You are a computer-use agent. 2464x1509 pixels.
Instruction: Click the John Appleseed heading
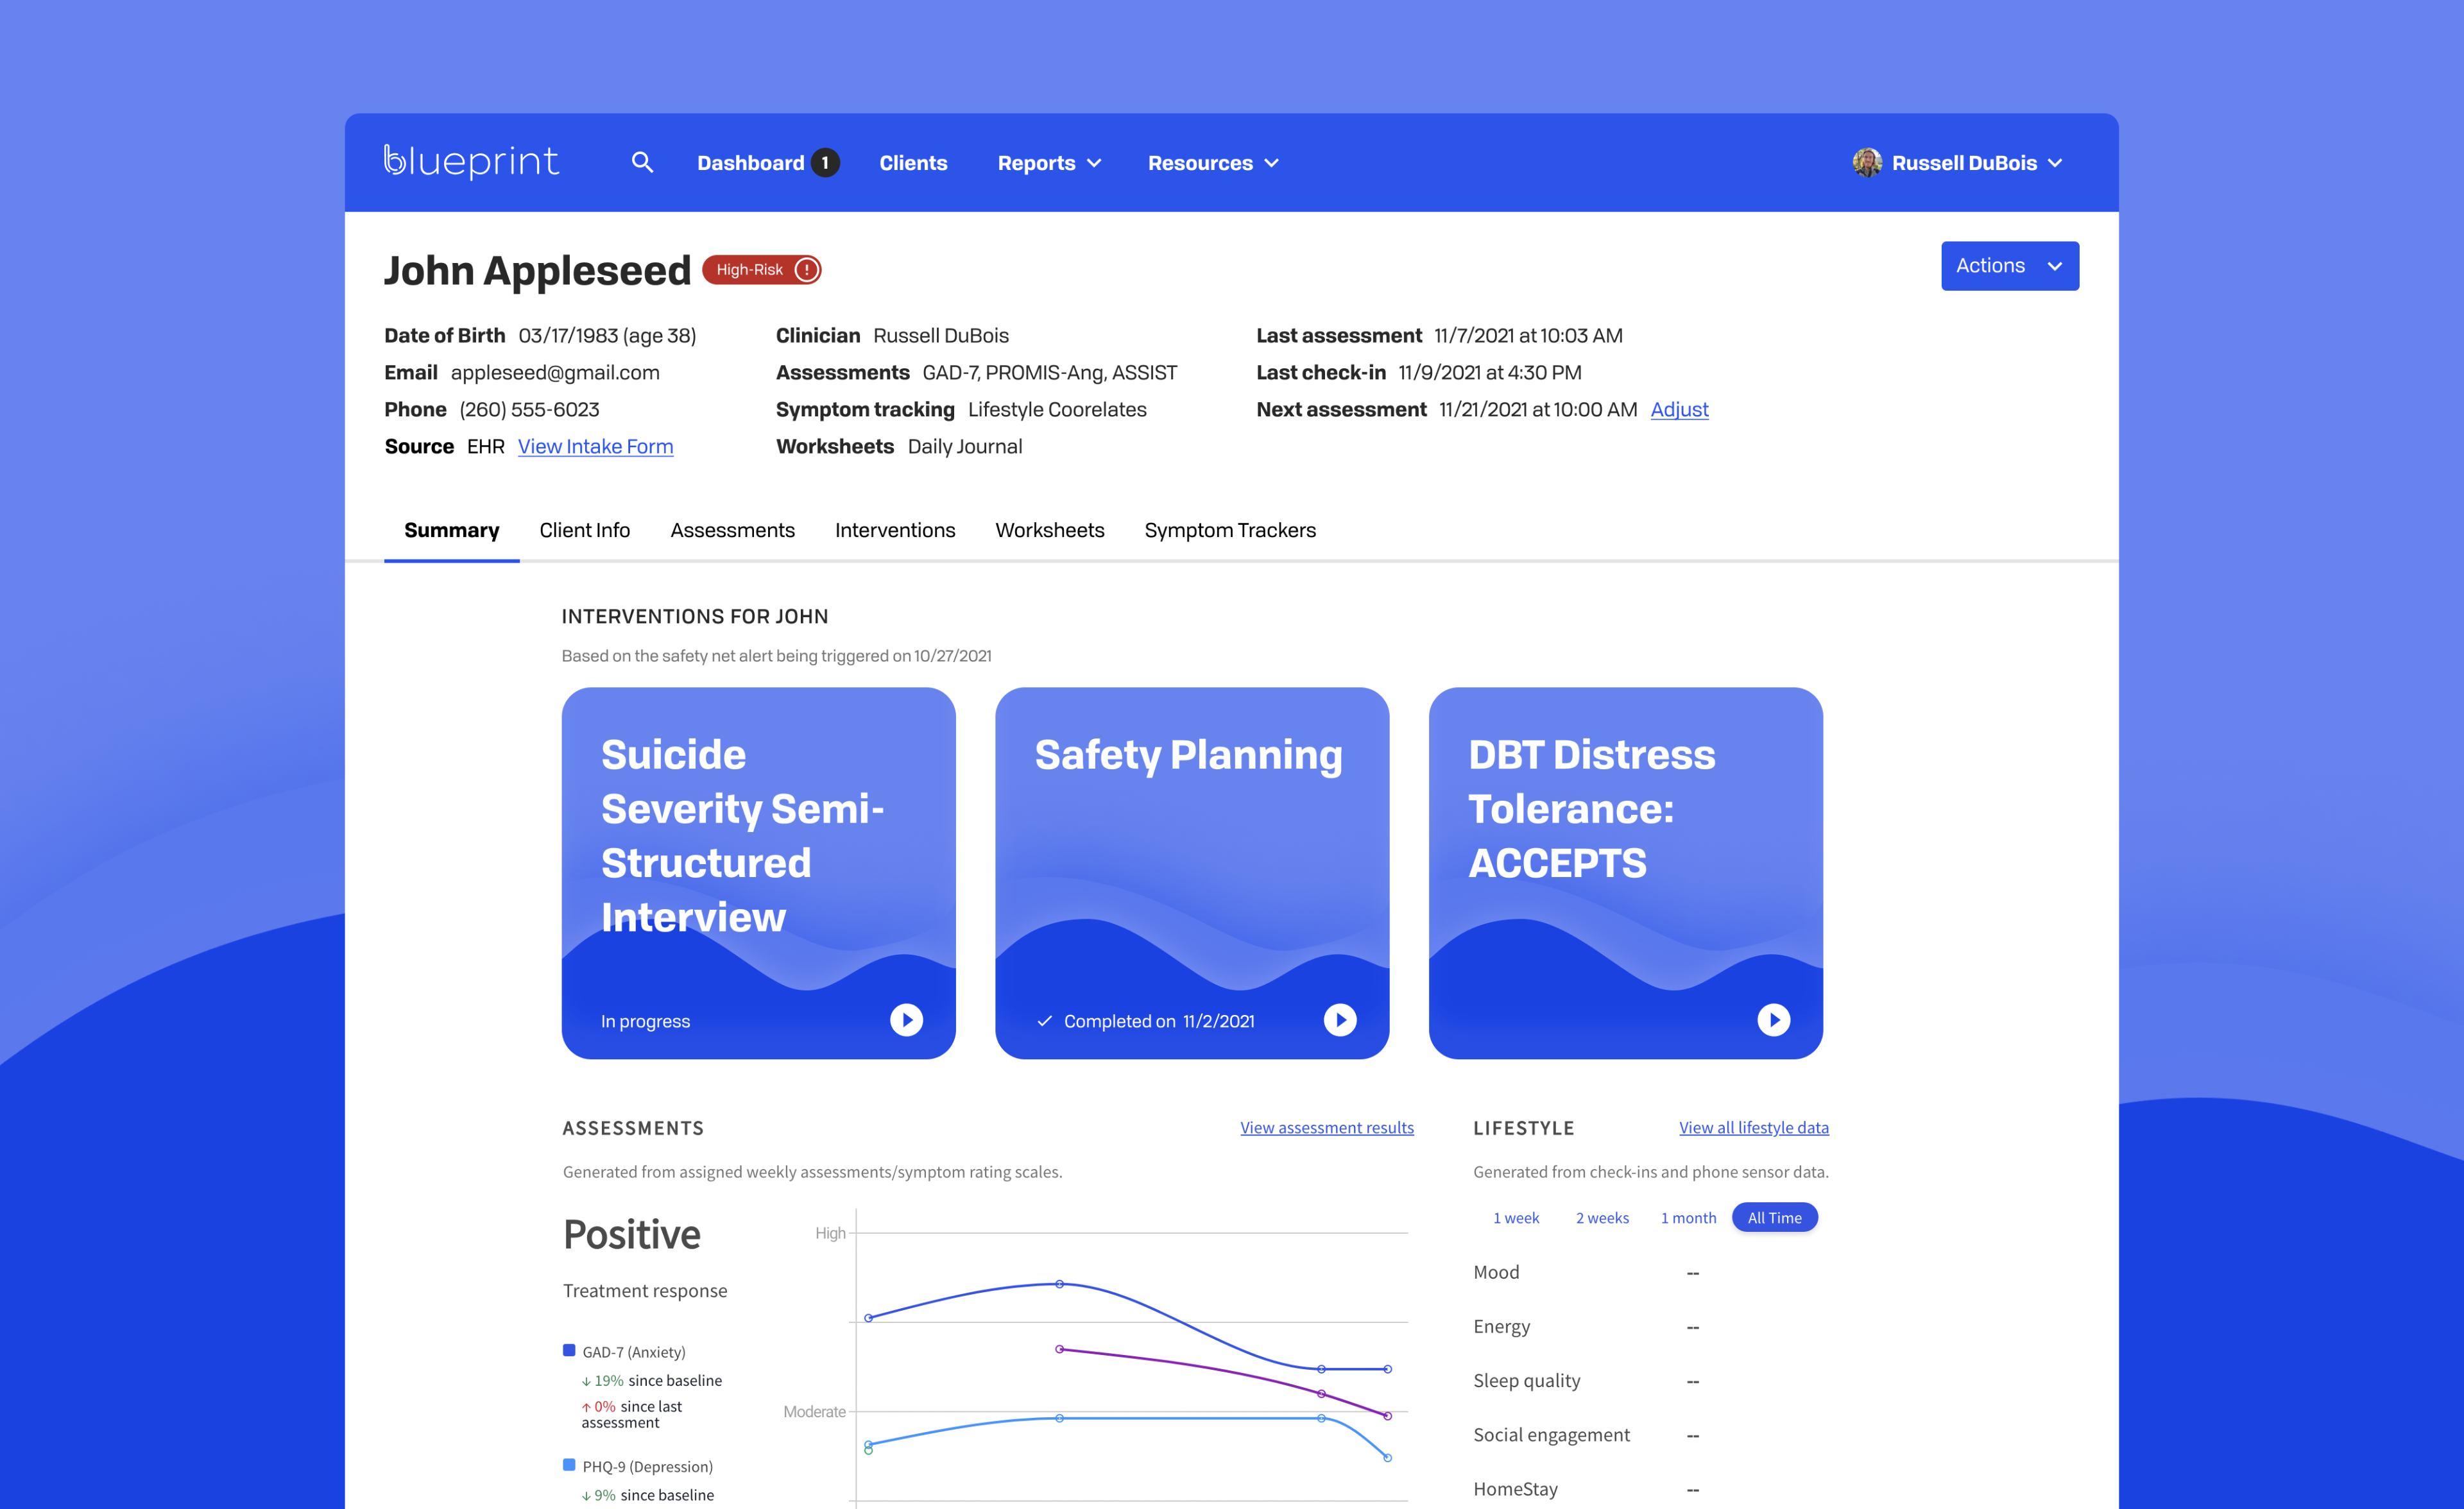pos(537,270)
